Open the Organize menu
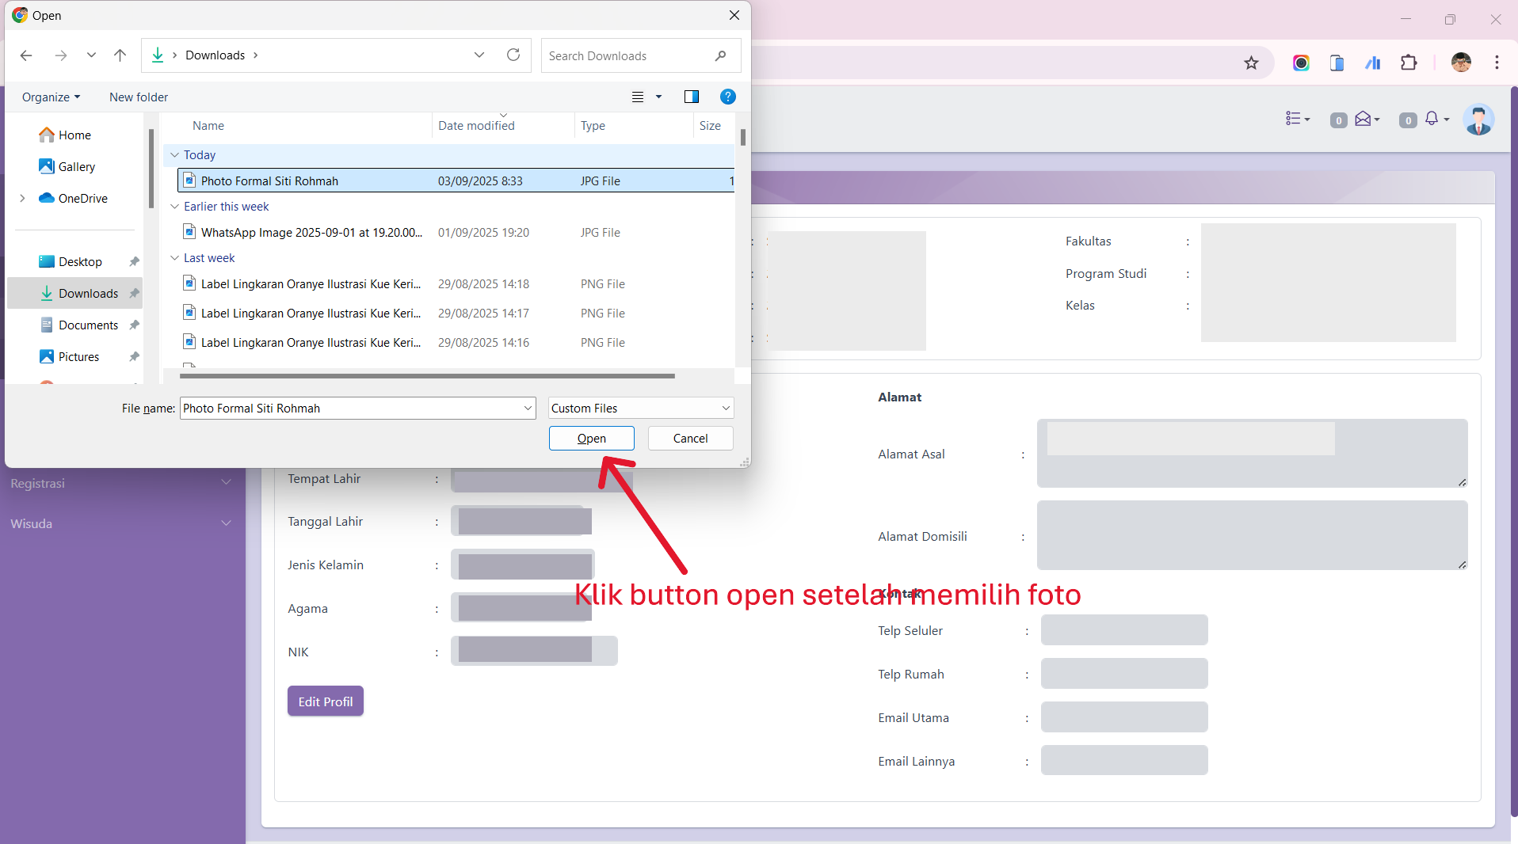1518x844 pixels. coord(51,97)
